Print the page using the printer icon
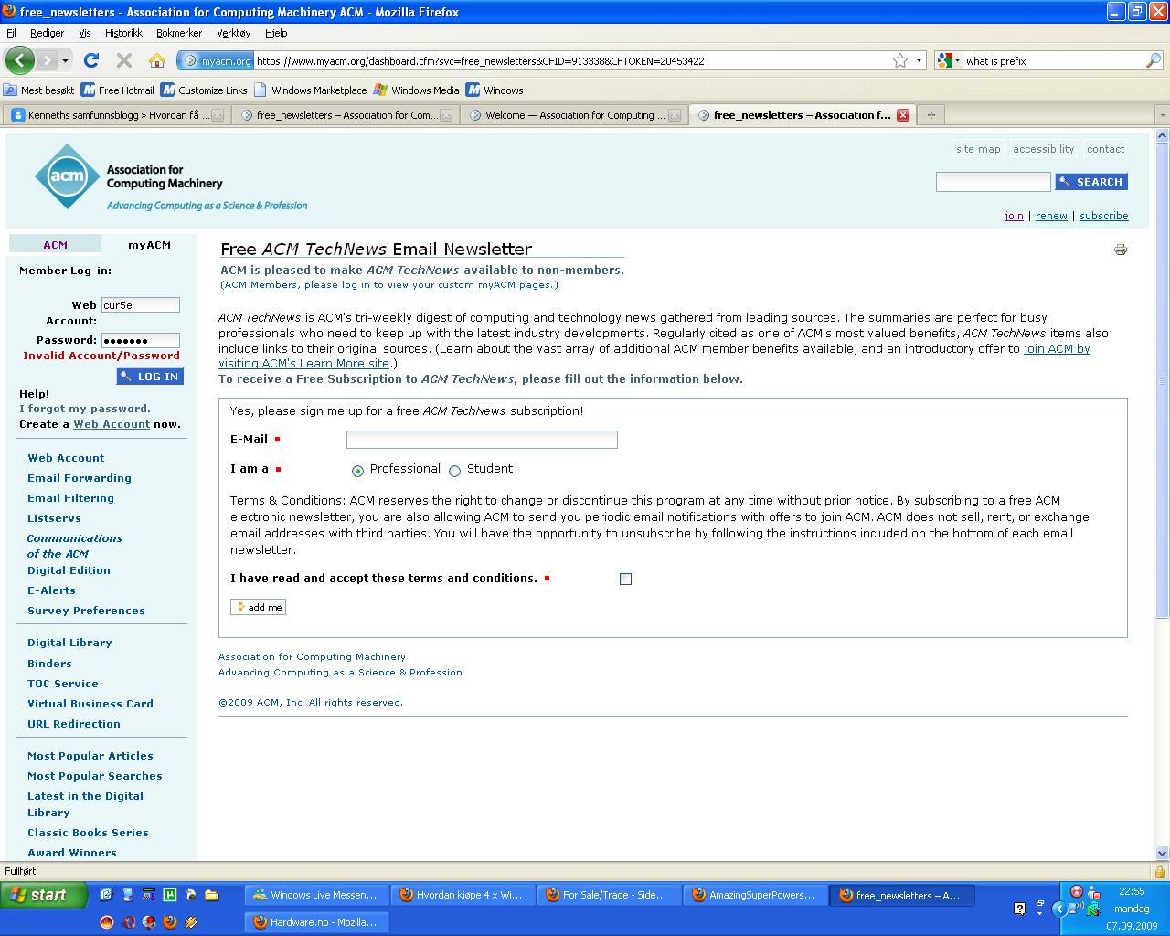The height and width of the screenshot is (936, 1170). pyautogui.click(x=1121, y=250)
